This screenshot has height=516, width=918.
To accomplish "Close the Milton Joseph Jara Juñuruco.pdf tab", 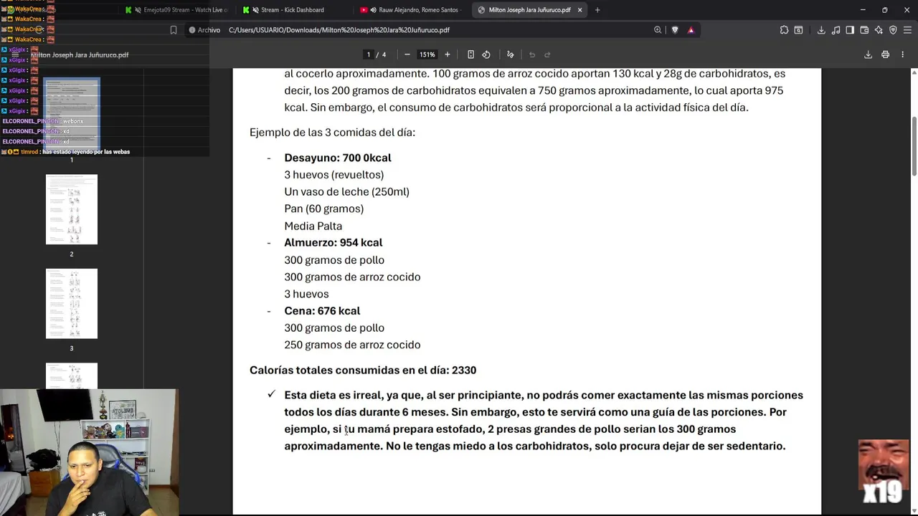I will pyautogui.click(x=579, y=10).
